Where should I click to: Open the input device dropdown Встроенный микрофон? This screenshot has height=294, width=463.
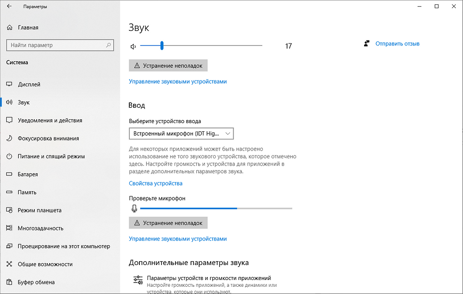181,133
